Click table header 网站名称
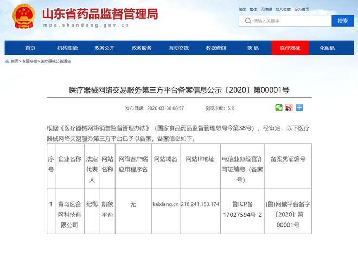Screen dimensions: 358x257 click(x=107, y=164)
